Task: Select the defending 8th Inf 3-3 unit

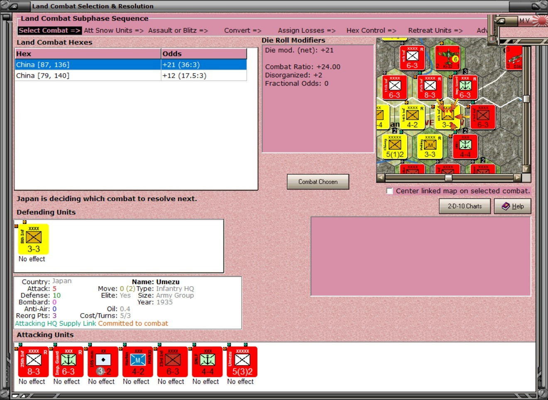Action: pyautogui.click(x=34, y=239)
